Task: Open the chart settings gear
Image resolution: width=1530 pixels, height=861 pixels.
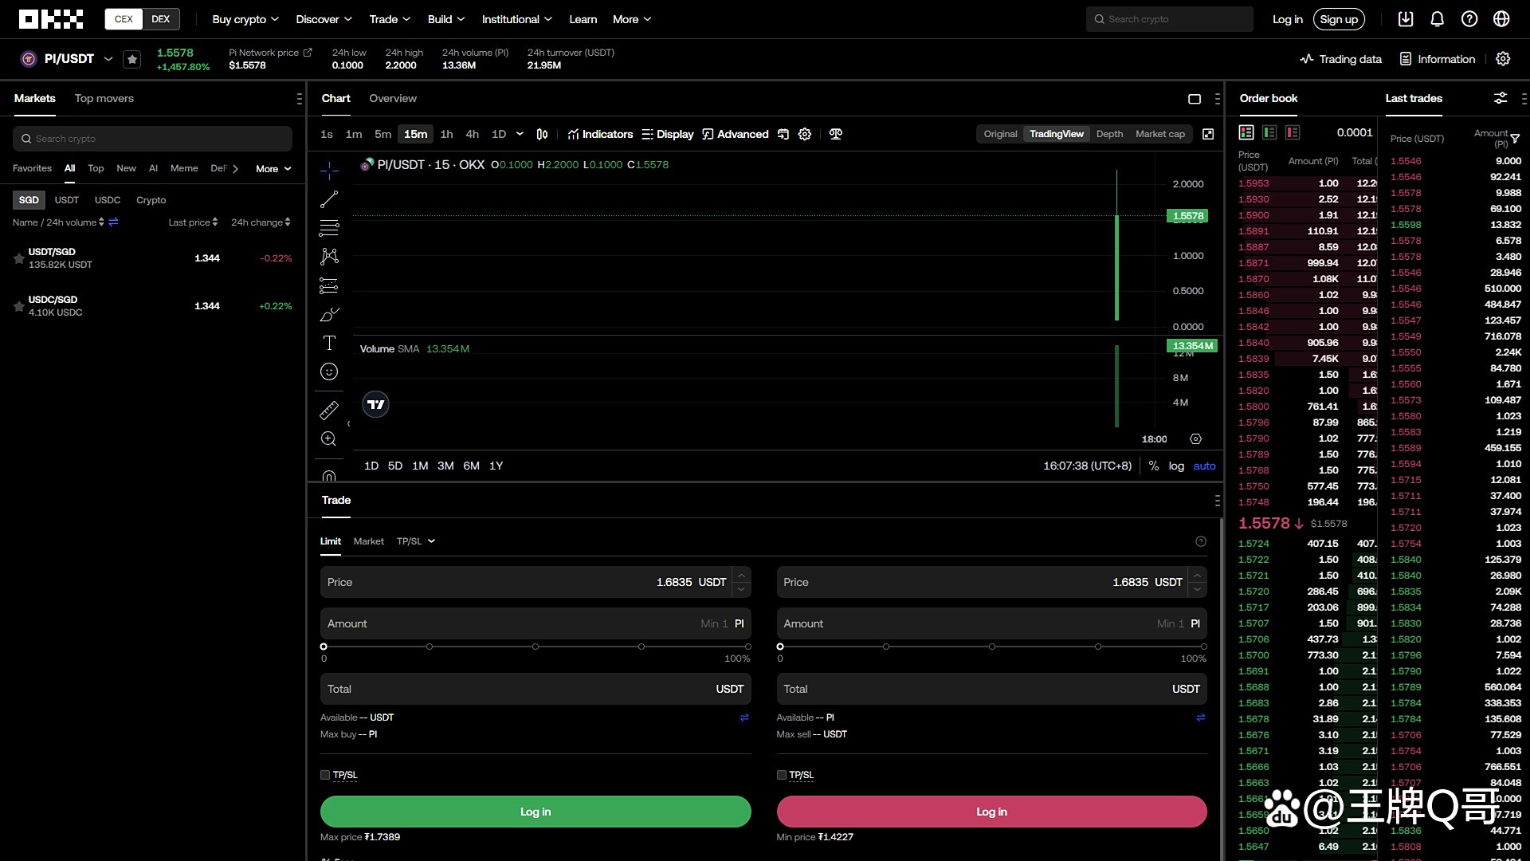Action: tap(805, 134)
